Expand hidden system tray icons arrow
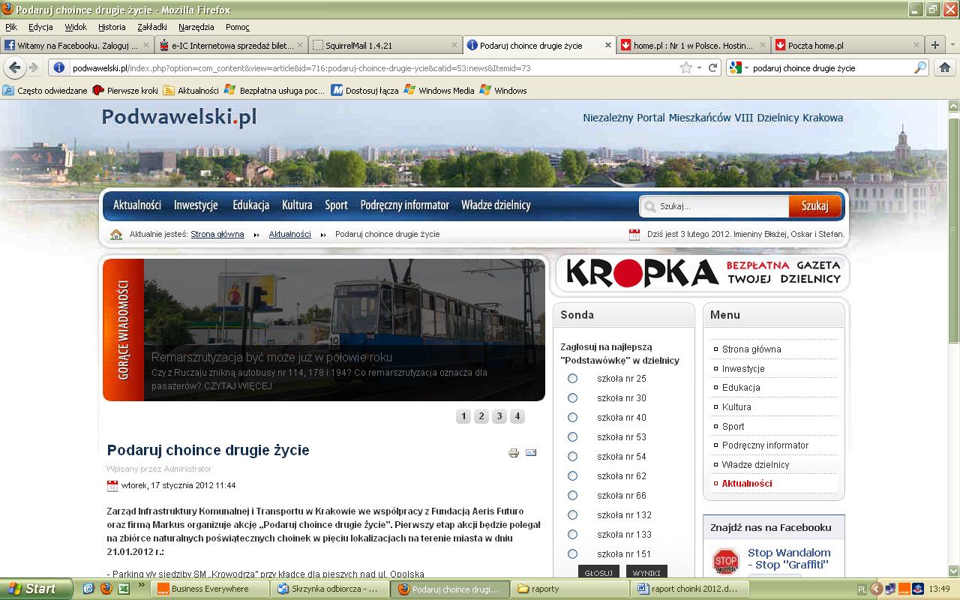960x600 pixels. 875,589
